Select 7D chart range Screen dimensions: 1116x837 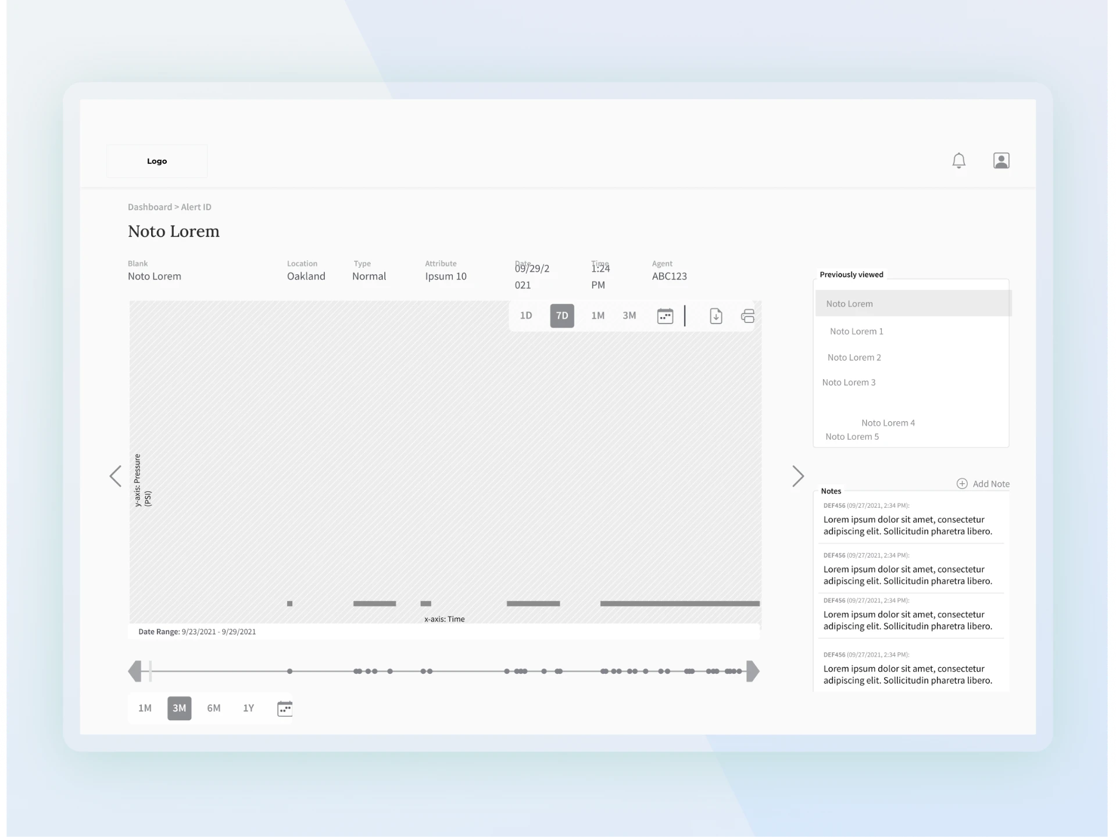(x=562, y=316)
